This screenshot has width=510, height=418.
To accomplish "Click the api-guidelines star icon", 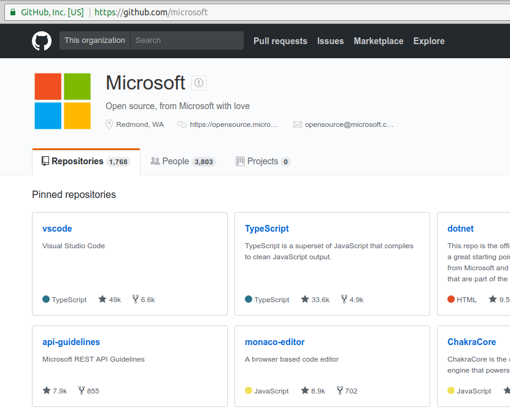I will 47,390.
